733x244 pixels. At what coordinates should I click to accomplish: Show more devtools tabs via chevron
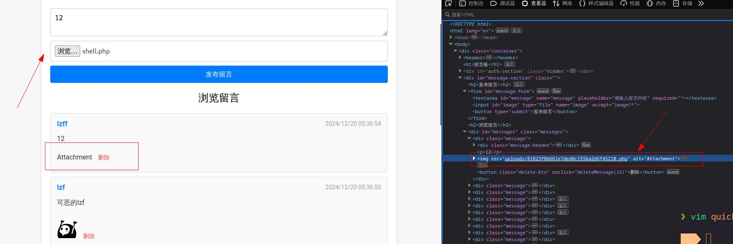point(701,3)
